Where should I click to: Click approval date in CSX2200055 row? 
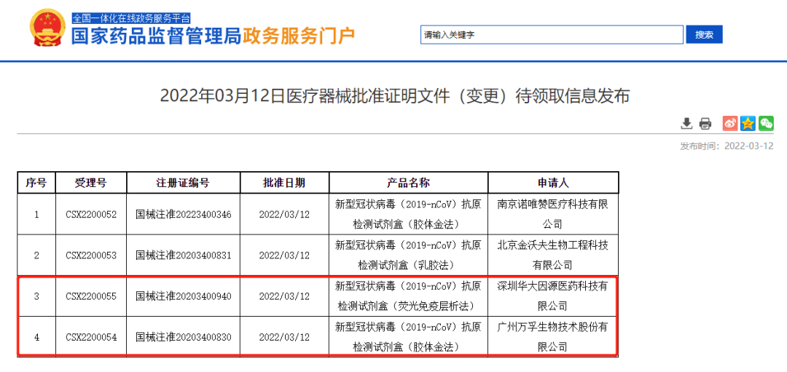[284, 296]
